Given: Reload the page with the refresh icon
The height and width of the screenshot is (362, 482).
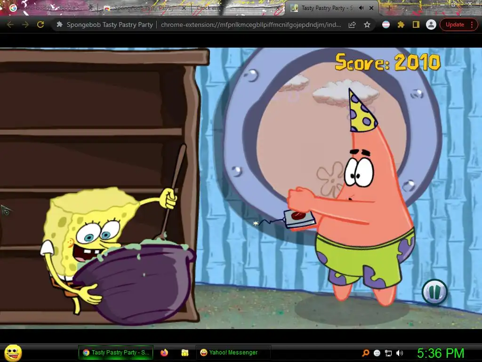Looking at the screenshot, I should [40, 25].
